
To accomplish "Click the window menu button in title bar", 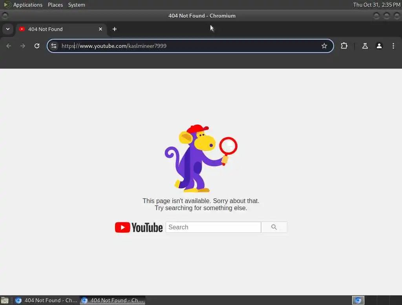I will click(x=5, y=16).
